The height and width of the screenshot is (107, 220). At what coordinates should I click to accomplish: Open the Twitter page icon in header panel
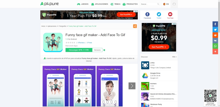[x=159, y=14]
